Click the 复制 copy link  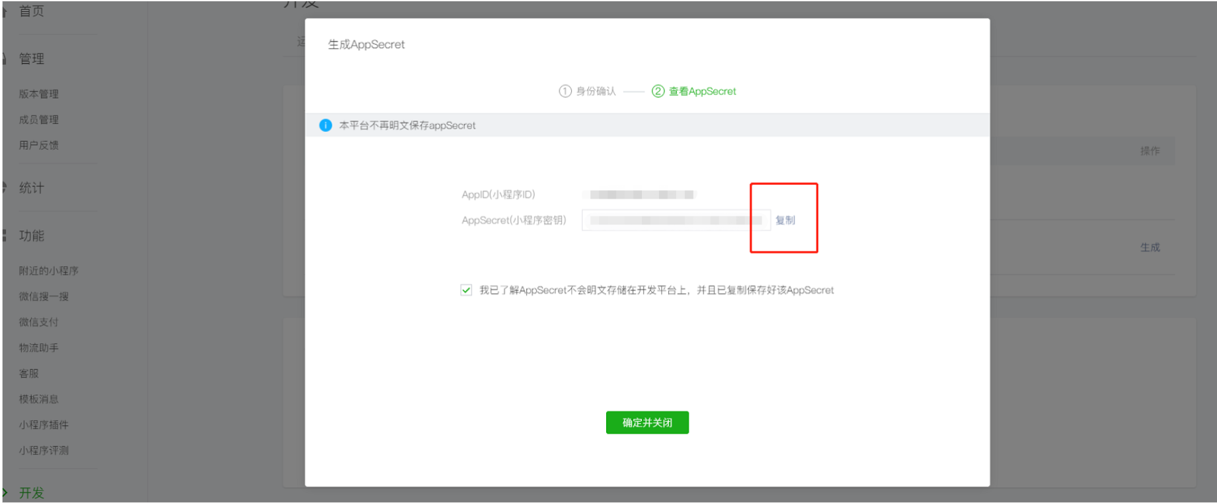pyautogui.click(x=785, y=220)
